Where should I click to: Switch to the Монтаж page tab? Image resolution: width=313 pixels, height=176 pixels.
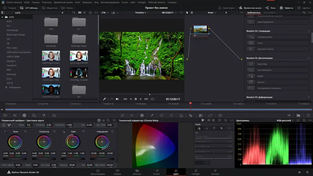(137, 172)
